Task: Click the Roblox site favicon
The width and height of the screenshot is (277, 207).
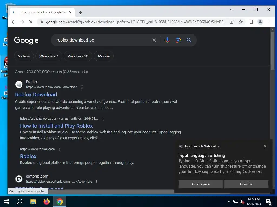Action: (19, 84)
